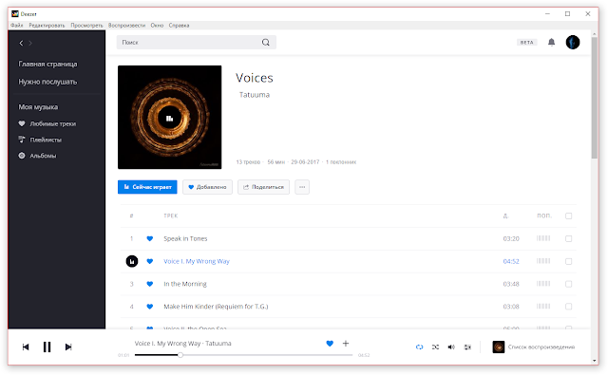
Task: Skip to next track
Action: coord(68,347)
